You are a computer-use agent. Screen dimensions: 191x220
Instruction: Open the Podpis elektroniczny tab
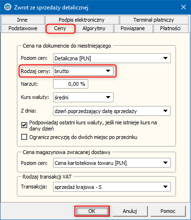[82, 20]
